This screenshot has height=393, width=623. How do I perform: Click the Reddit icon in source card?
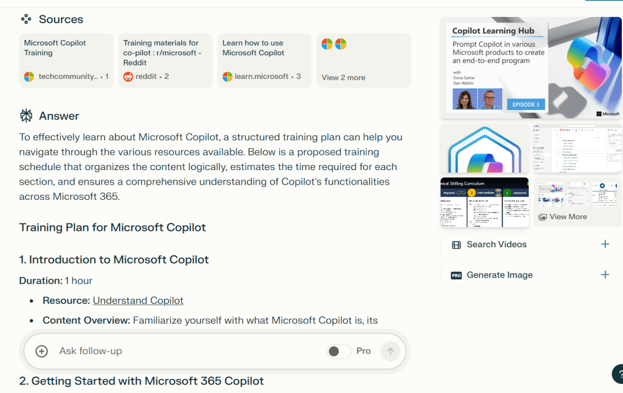[x=128, y=77]
